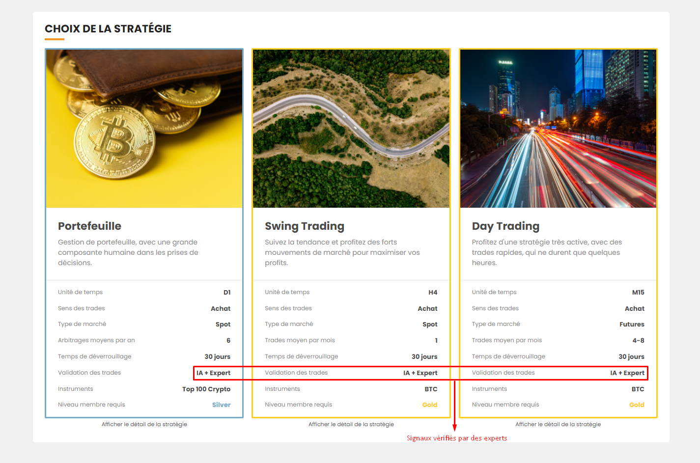Viewport: 700px width, 463px height.
Task: Click 'Sens des trades' label in Swing Trading
Action: 288,308
